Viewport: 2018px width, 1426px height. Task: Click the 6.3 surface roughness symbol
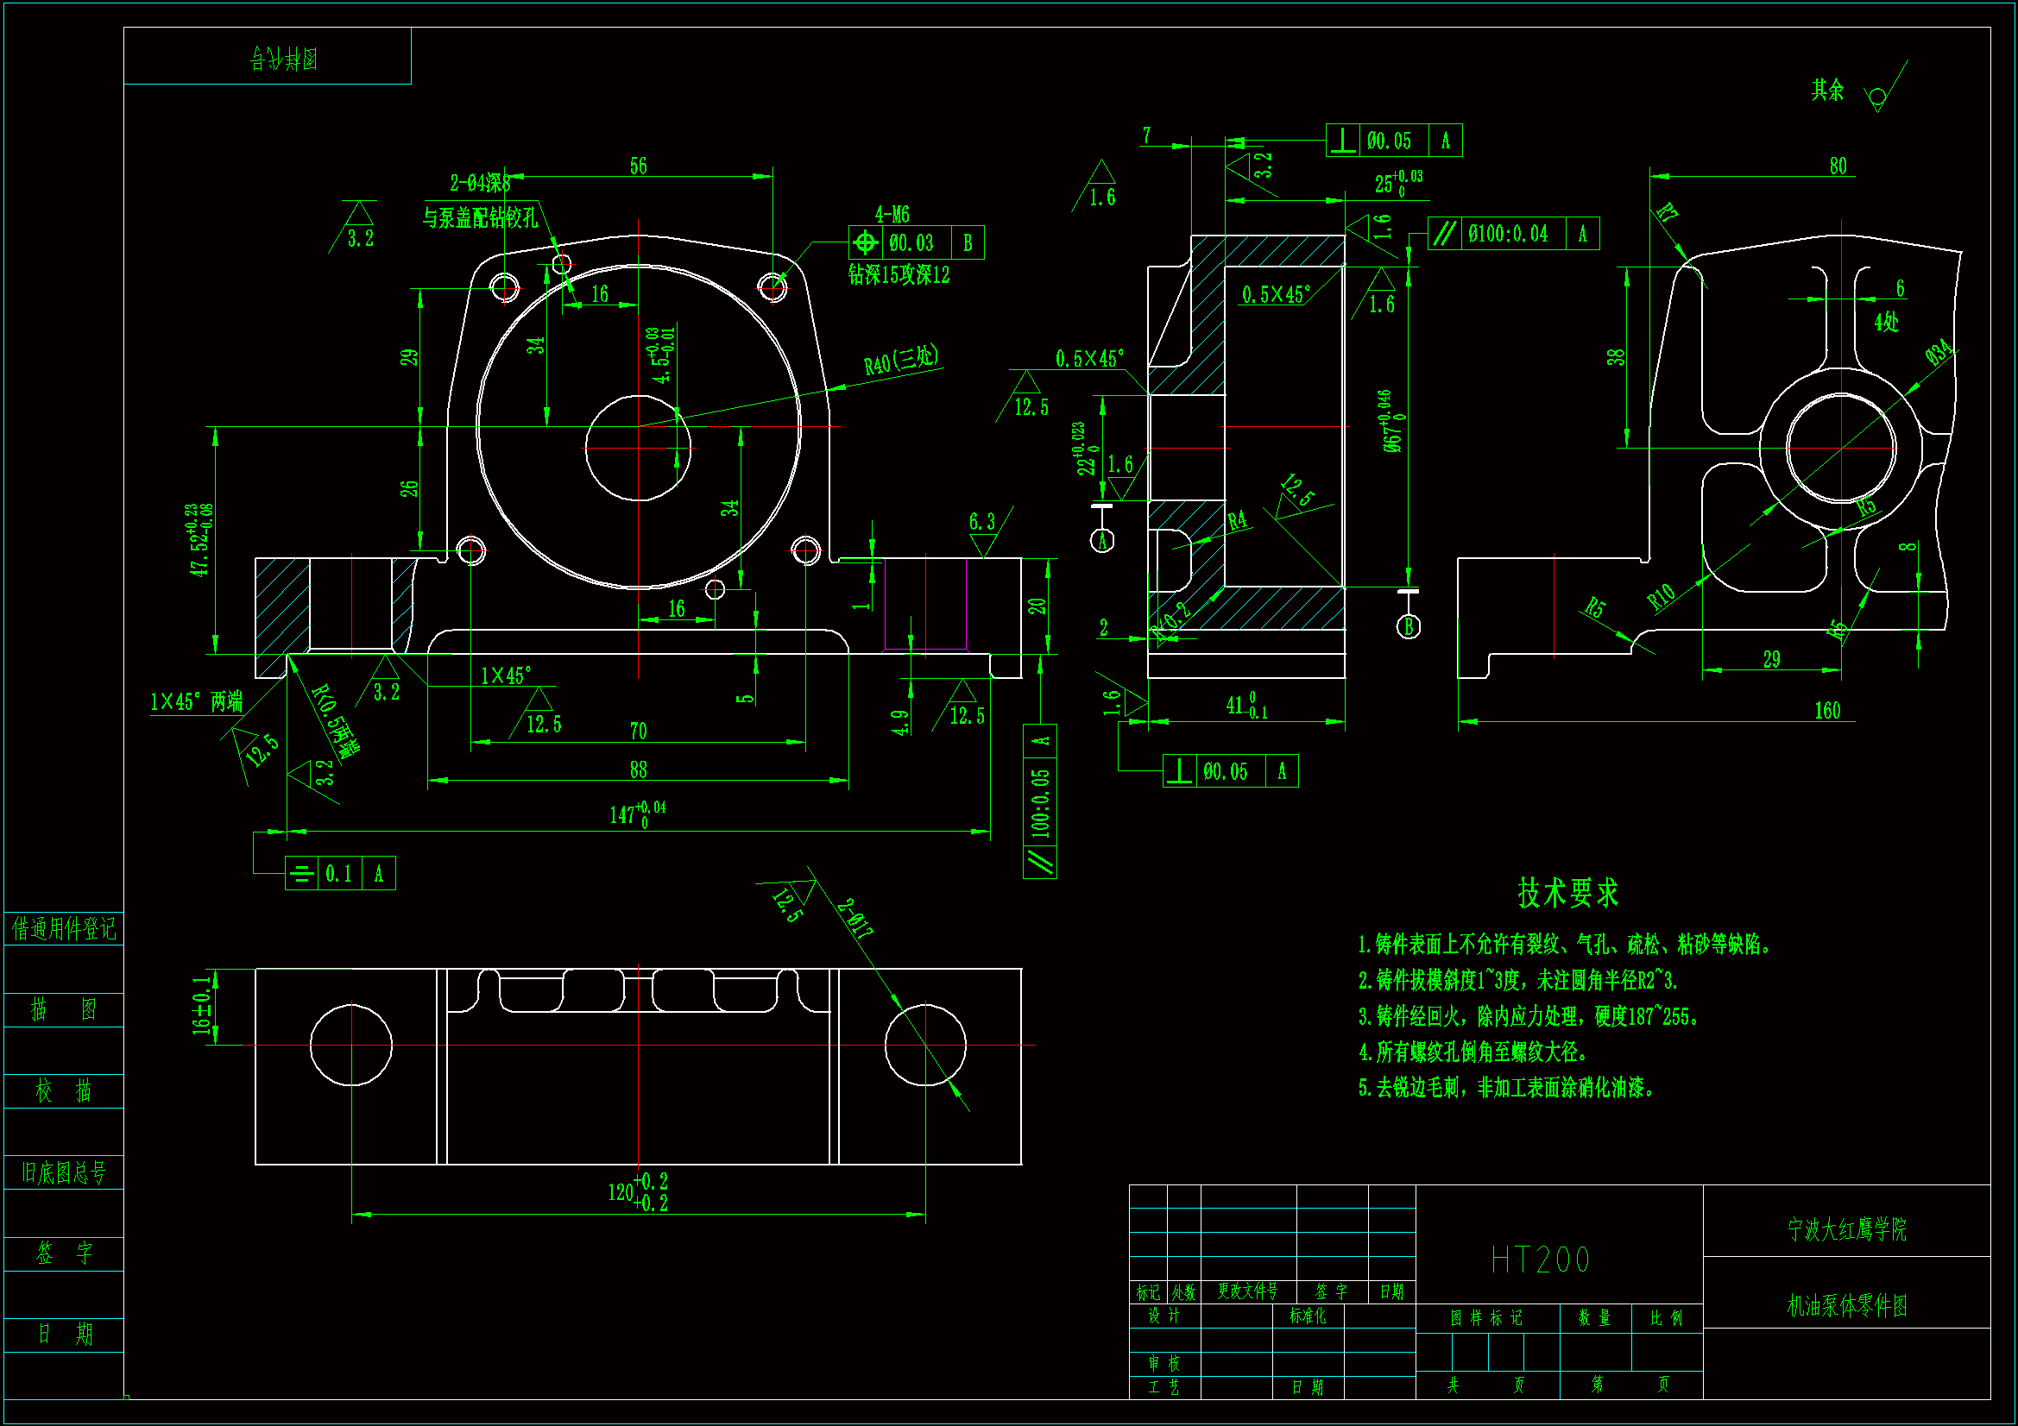982,536
